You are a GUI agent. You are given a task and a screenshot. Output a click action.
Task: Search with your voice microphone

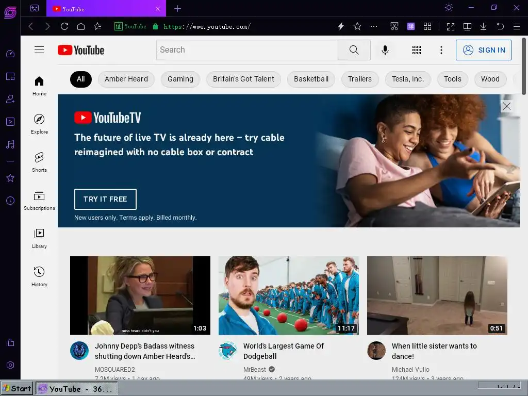click(x=385, y=50)
